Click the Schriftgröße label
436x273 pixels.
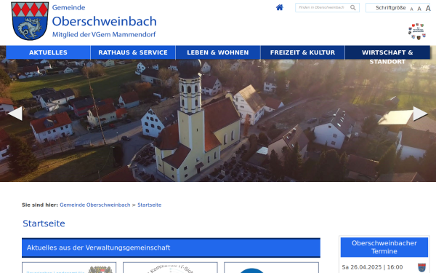390,8
